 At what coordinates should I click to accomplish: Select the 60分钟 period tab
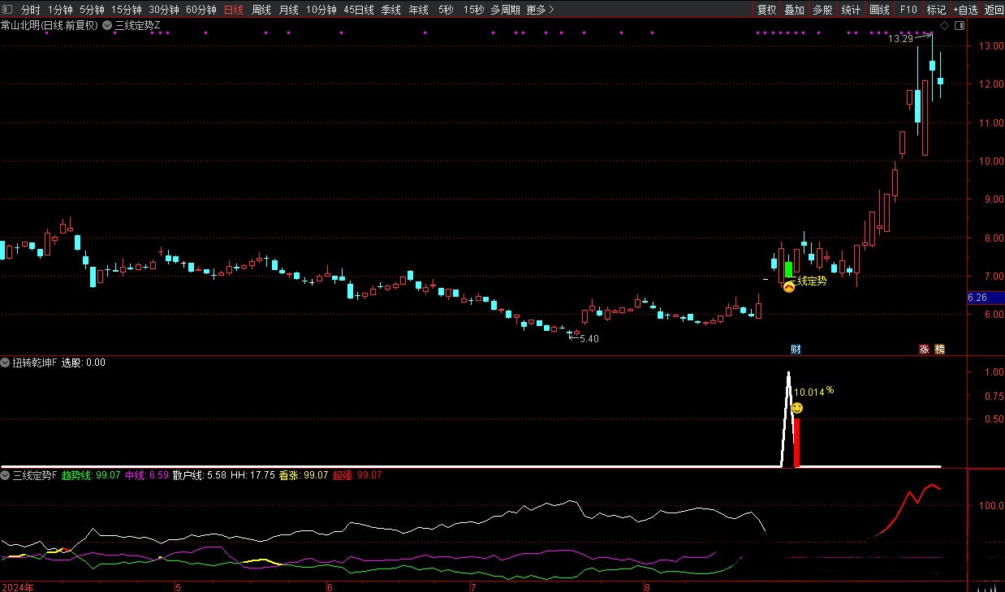tap(201, 10)
